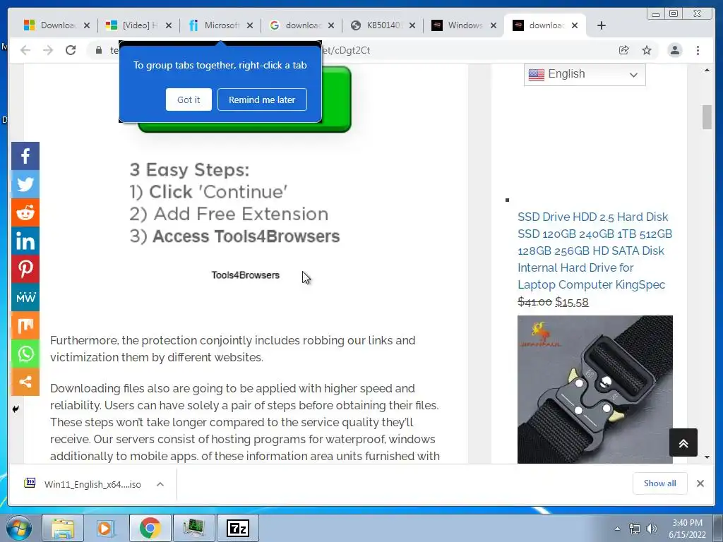
Task: Close the [Video] tab
Action: click(x=169, y=25)
